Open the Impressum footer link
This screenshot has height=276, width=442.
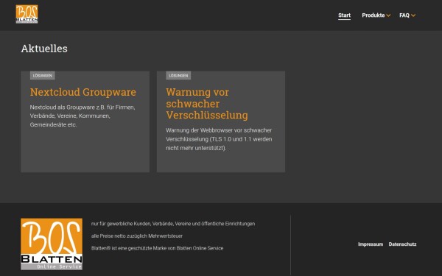tap(371, 244)
